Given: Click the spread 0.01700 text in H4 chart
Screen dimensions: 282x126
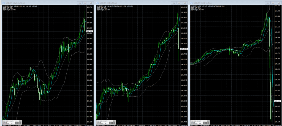Looking at the screenshot, I should click(104, 10).
